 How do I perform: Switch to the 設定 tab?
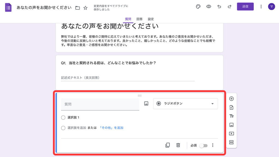[151, 19]
